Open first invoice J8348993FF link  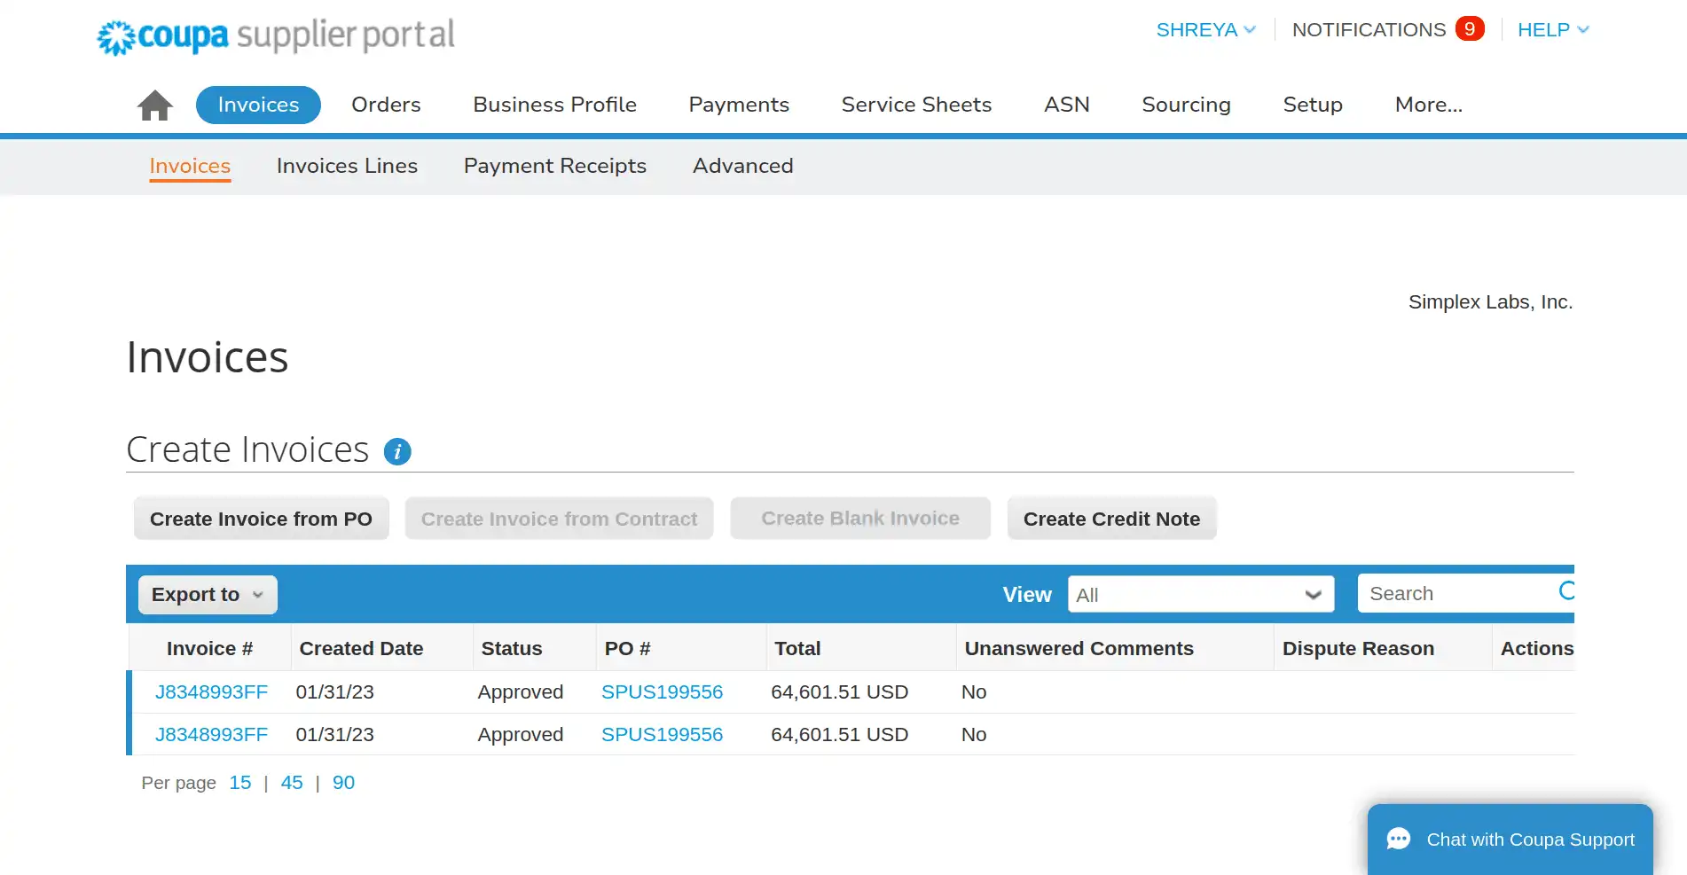[x=211, y=692]
